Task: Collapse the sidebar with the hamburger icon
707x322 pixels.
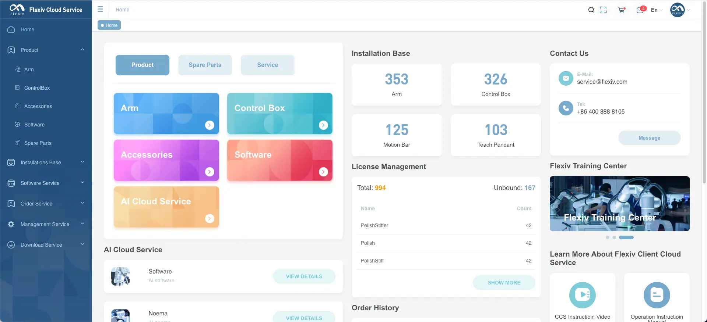Action: click(100, 9)
